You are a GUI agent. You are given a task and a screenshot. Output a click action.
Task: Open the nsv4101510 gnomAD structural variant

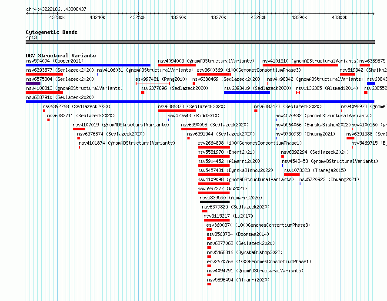(x=310, y=61)
